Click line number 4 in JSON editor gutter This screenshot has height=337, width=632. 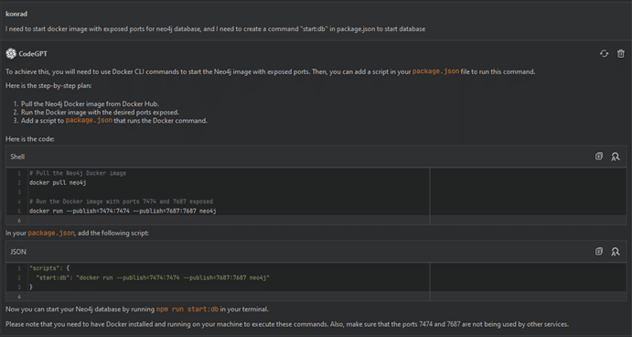tap(19, 297)
